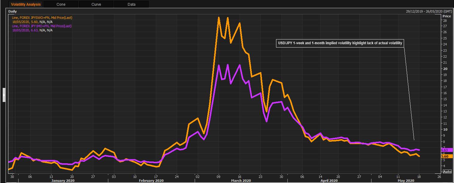454x183 pixels.
Task: Click the March 2020 month label
Action: 241,181
